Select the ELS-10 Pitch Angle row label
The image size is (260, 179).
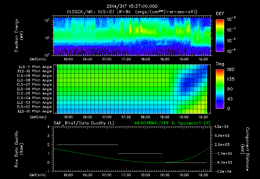(x=35, y=71)
